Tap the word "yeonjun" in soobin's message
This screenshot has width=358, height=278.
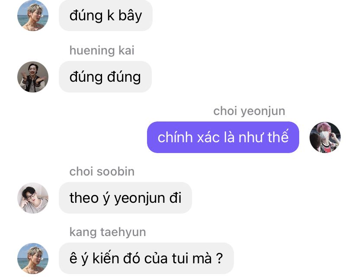point(140,198)
